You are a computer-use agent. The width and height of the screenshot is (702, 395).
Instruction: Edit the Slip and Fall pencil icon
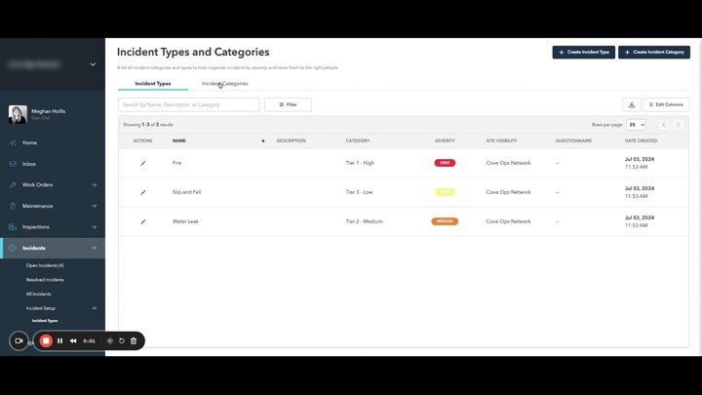[x=142, y=192]
